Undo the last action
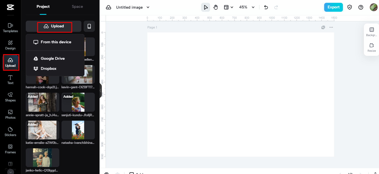Screen dimensions: 379x174 click(x=266, y=7)
